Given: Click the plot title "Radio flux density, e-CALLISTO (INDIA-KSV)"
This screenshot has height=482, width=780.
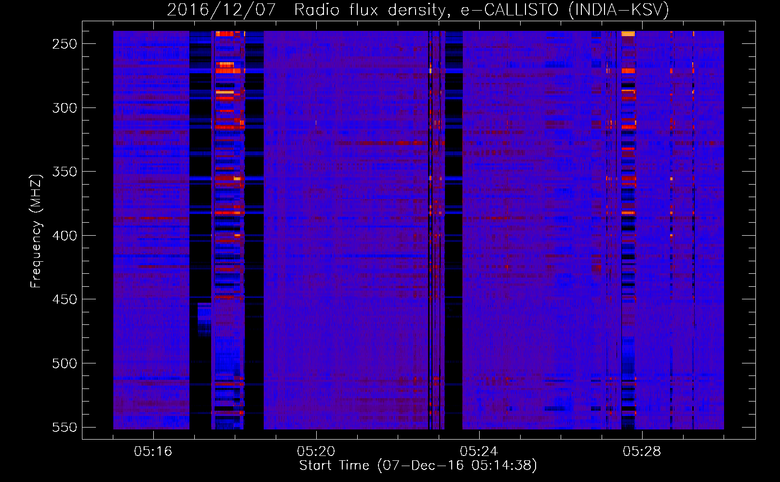Looking at the screenshot, I should coord(482,10).
